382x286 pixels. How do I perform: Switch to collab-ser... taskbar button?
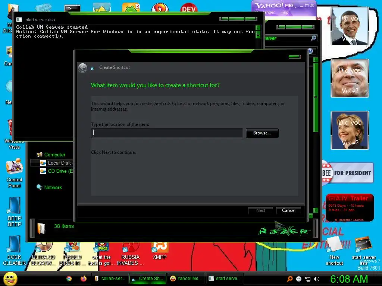point(110,279)
